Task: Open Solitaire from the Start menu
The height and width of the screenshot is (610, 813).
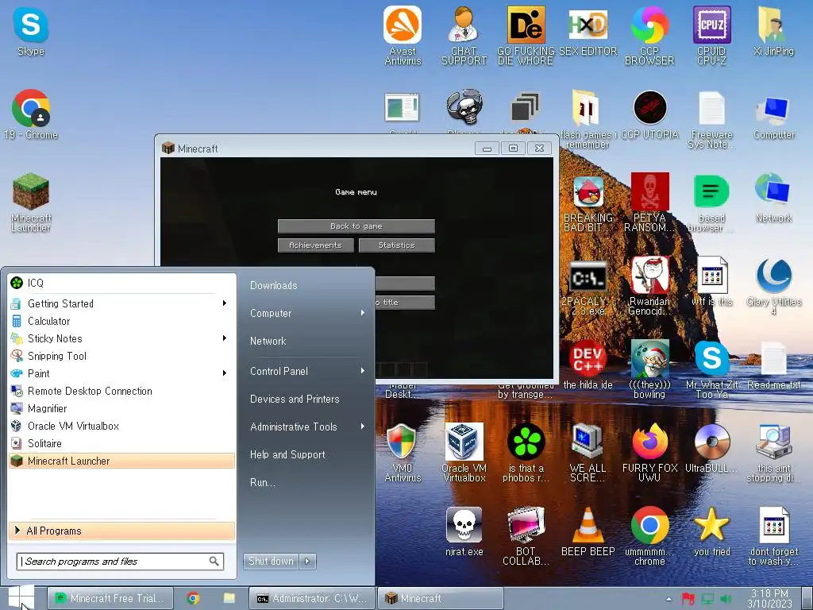Action: (121, 443)
